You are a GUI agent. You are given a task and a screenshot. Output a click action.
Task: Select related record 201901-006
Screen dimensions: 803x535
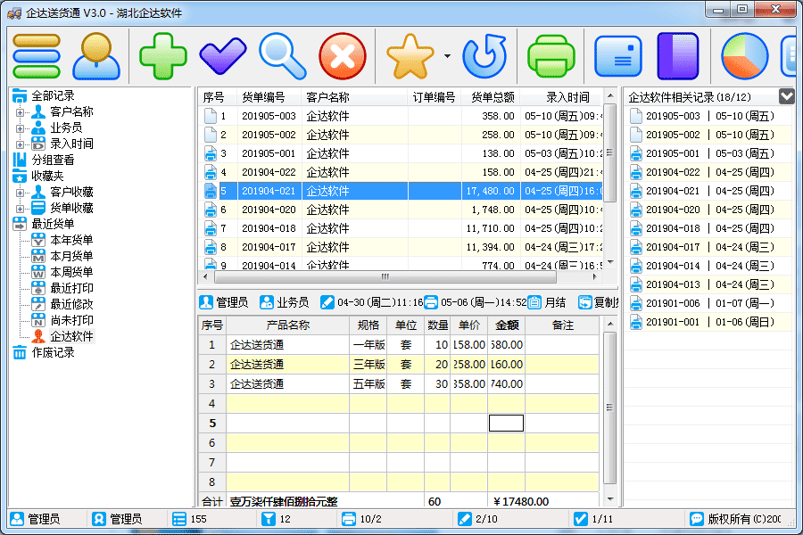(708, 303)
